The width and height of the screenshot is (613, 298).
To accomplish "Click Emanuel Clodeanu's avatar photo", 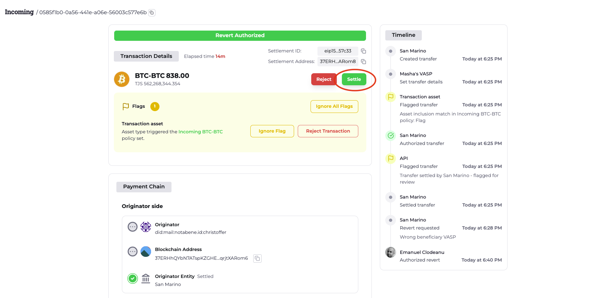I will coord(391,252).
